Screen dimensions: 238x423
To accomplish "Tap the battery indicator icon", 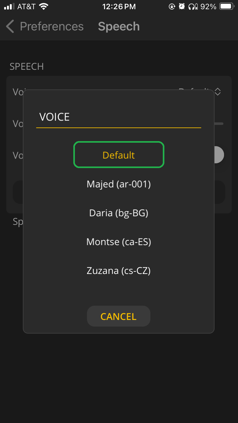I will (226, 6).
